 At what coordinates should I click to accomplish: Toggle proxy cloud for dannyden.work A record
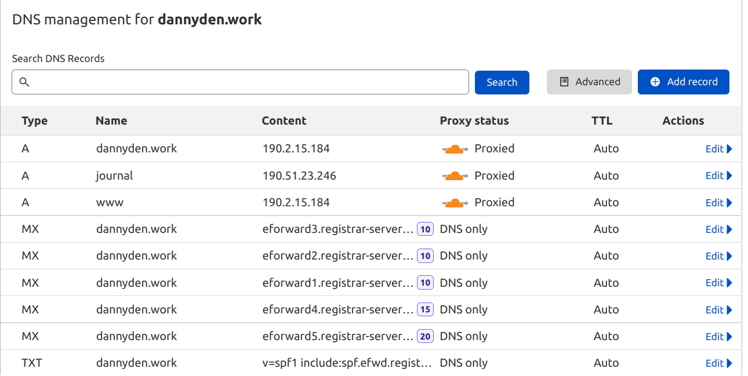(455, 148)
